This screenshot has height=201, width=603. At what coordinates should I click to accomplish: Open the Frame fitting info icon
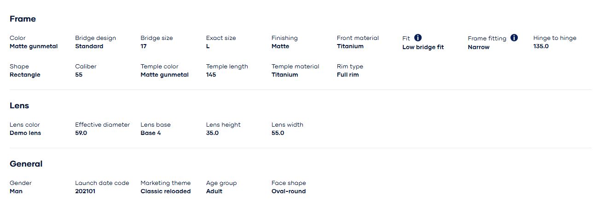(x=514, y=38)
